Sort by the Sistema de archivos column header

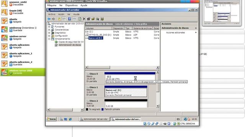click(x=142, y=28)
